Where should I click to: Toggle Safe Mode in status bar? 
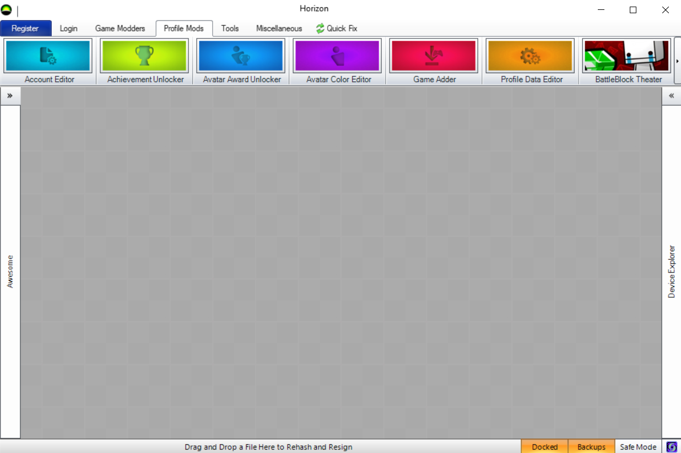point(638,447)
